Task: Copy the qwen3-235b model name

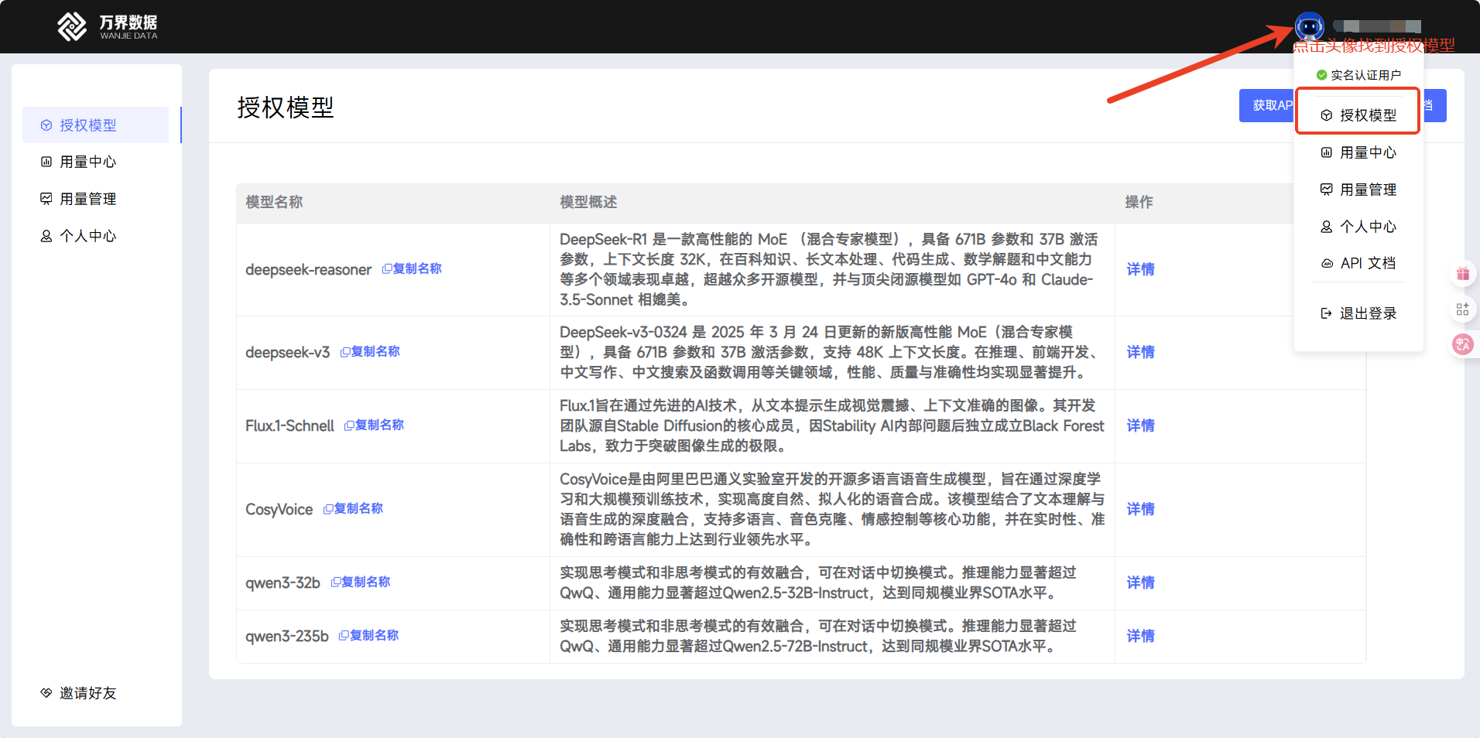Action: 368,635
